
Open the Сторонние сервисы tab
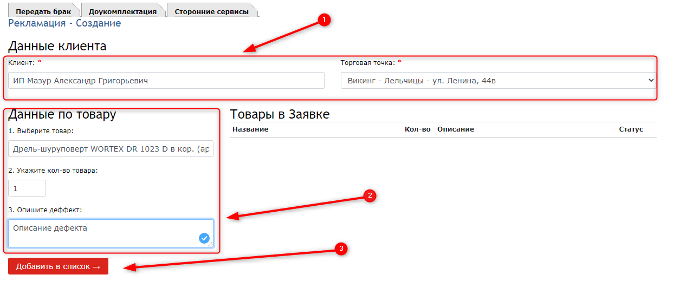(212, 11)
